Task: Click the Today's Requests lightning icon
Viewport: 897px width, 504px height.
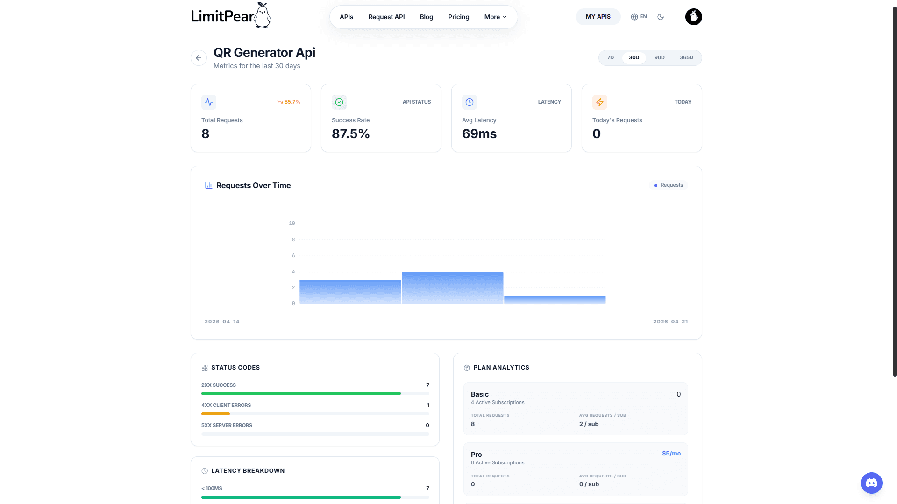Action: coord(600,102)
